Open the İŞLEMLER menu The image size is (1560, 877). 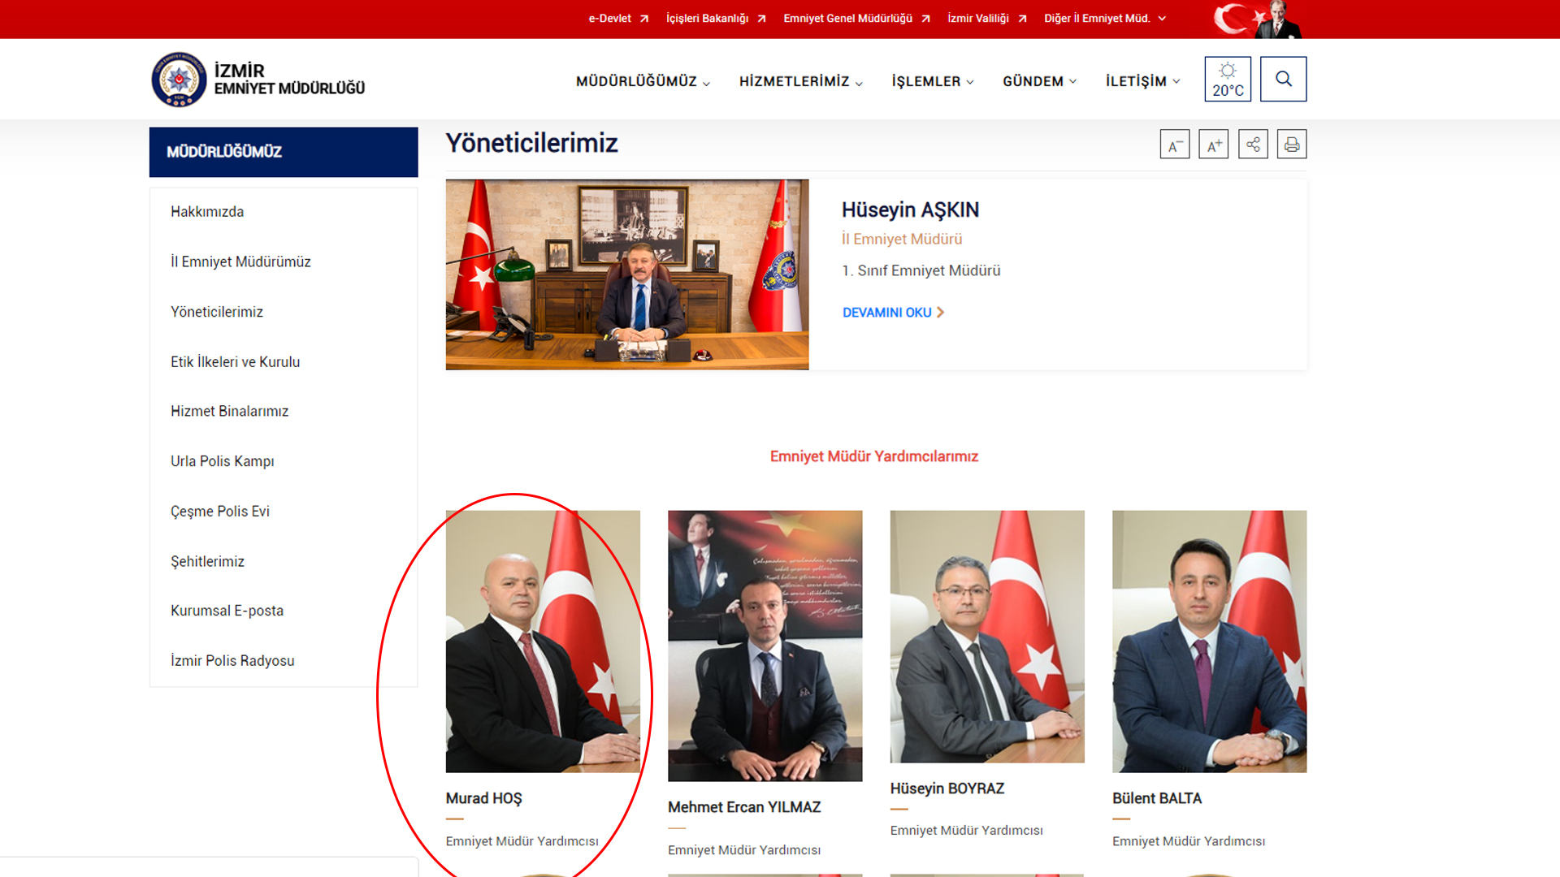pos(932,81)
